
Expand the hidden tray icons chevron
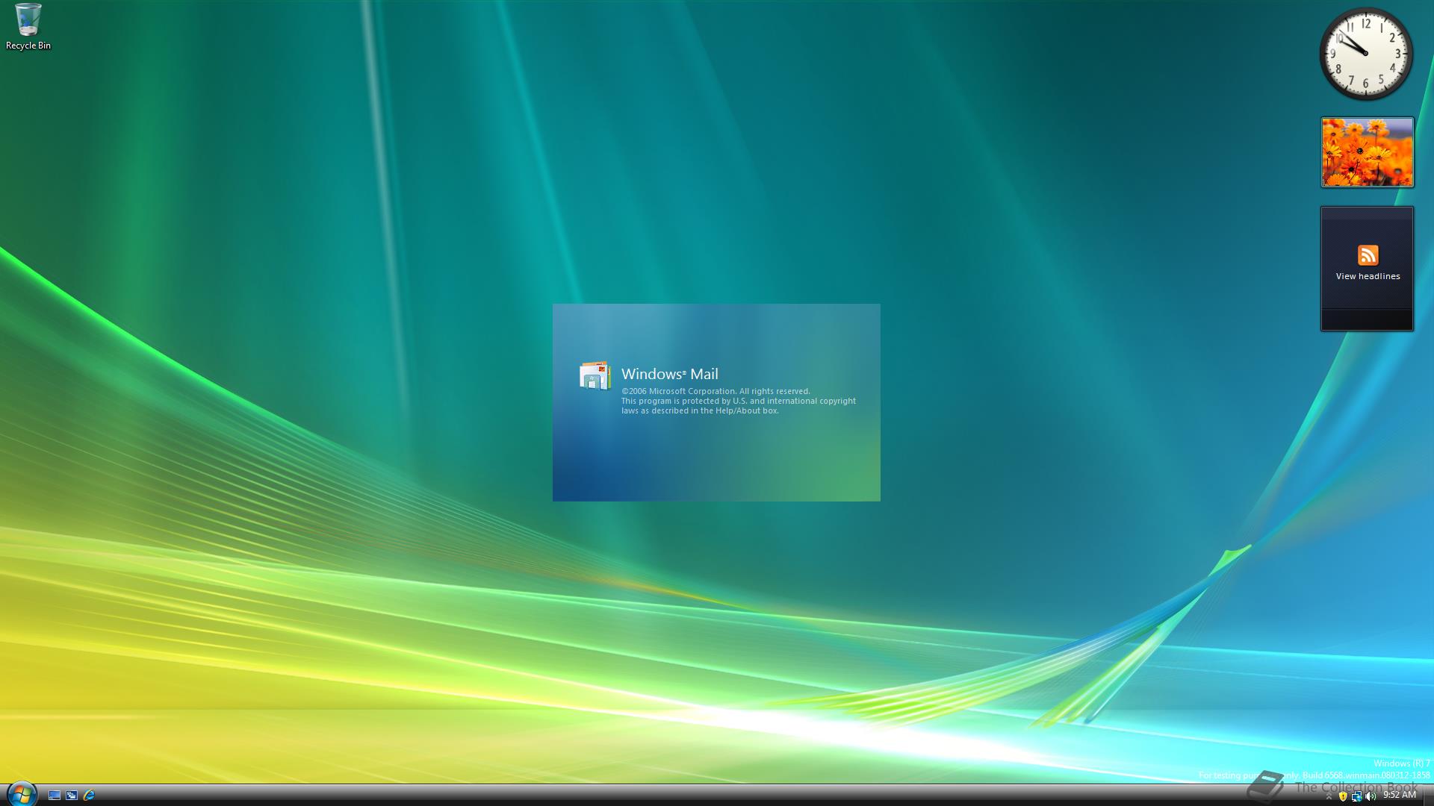[x=1329, y=796]
